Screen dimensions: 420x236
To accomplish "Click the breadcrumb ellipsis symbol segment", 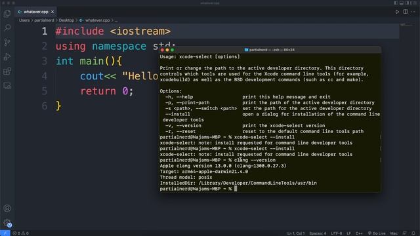I will coord(116,20).
